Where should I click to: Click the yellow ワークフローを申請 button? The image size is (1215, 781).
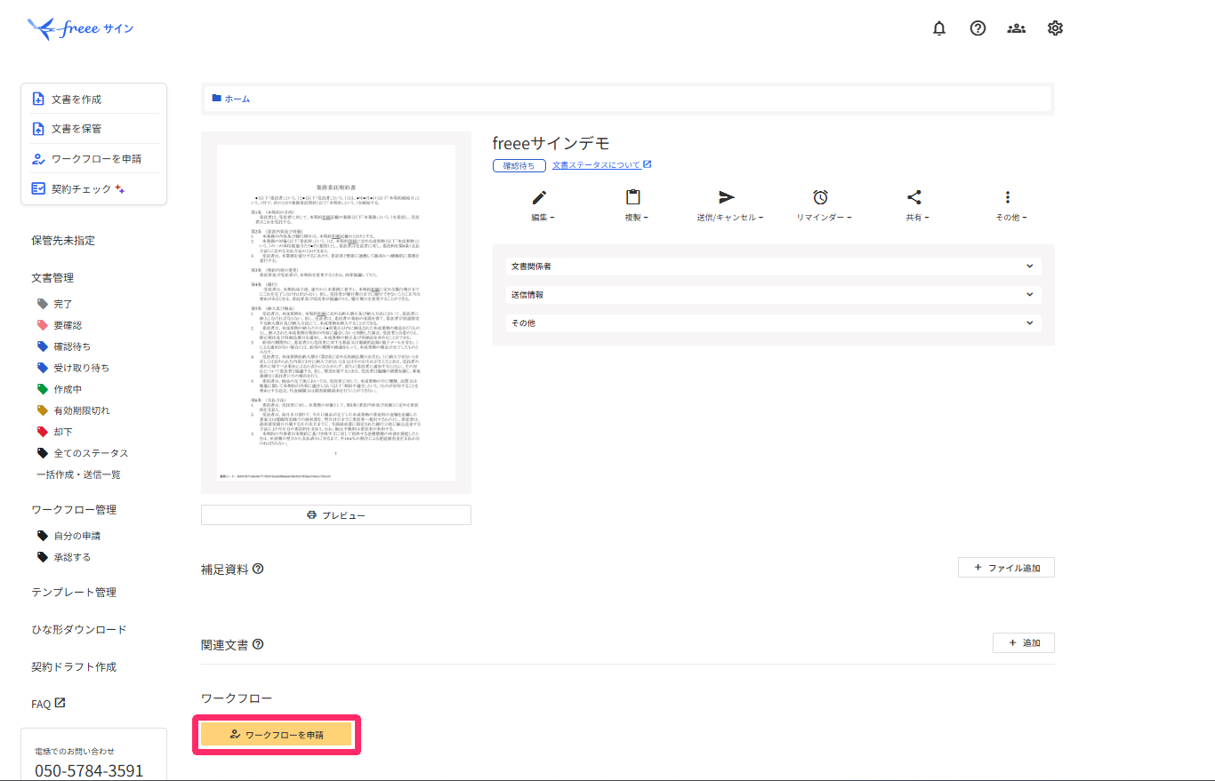277,735
